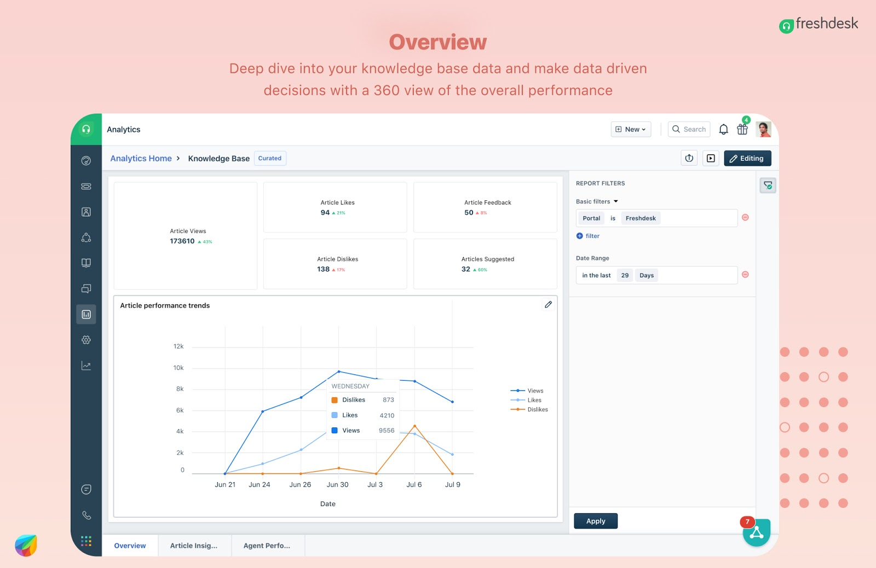Open the Tickets icon in sidebar
The width and height of the screenshot is (876, 568).
[86, 187]
